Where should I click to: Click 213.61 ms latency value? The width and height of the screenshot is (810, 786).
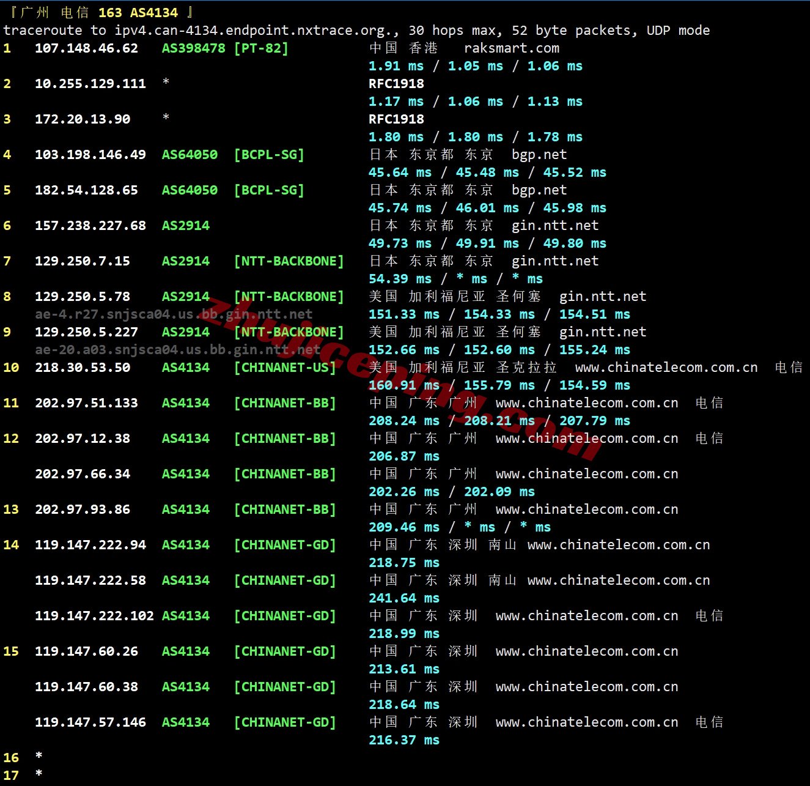click(x=404, y=669)
